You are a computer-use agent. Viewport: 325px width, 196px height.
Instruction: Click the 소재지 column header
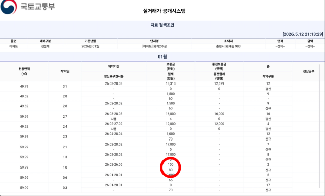228,41
